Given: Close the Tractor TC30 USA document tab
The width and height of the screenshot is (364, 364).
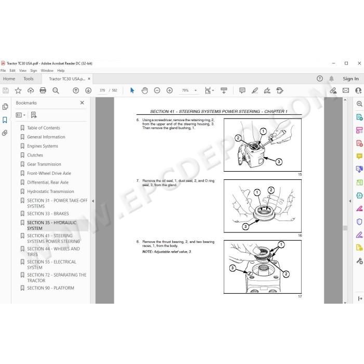Looking at the screenshot, I should tap(89, 79).
